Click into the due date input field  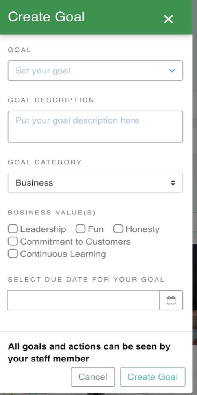pos(84,300)
